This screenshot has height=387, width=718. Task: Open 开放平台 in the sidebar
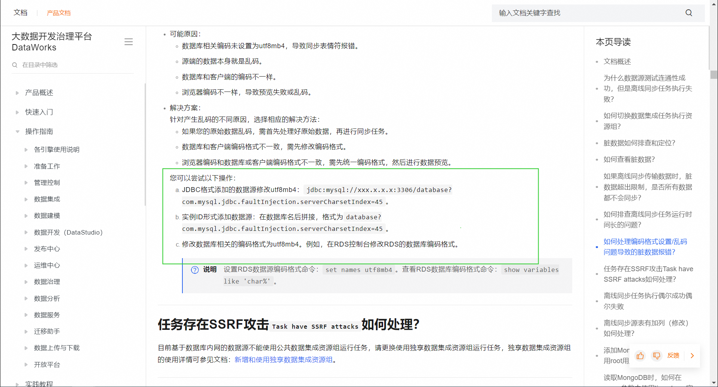pyautogui.click(x=47, y=365)
